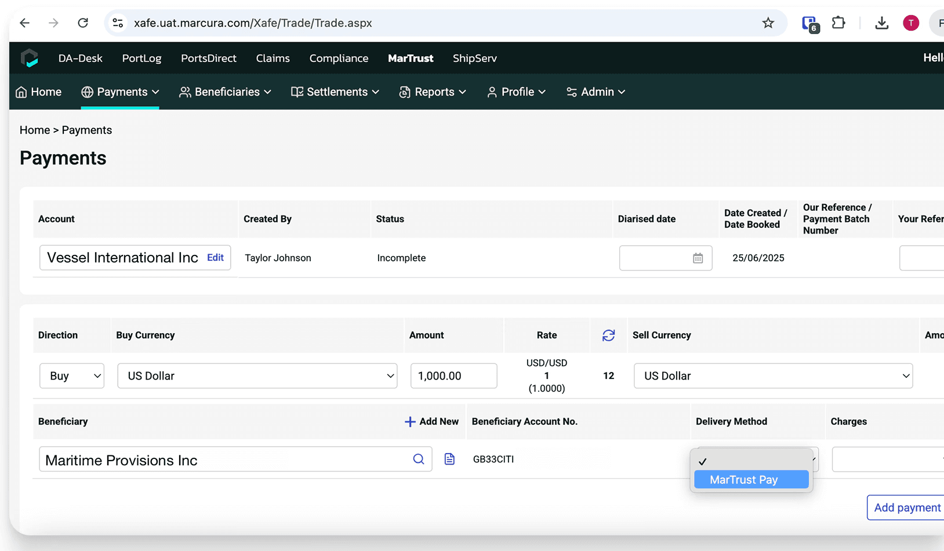
Task: Expand the Beneficiaries menu
Action: coord(225,92)
